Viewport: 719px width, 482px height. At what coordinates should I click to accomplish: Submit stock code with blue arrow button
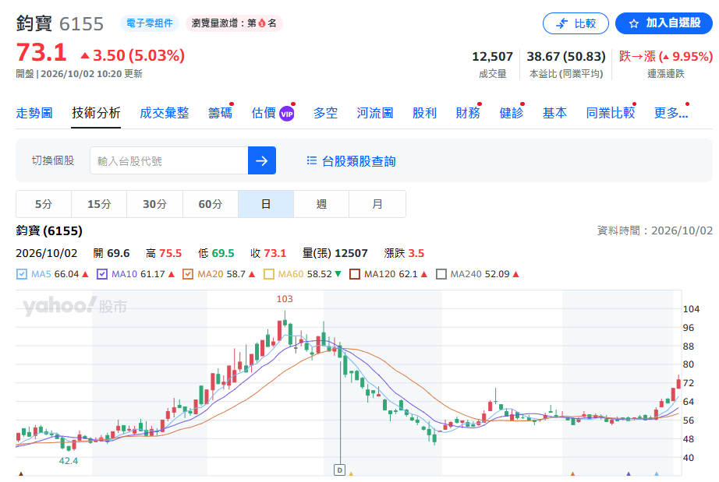click(262, 160)
